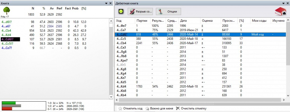
Task: Select row 4...Лg8 in Дебютная книга
Action: (x=200, y=52)
